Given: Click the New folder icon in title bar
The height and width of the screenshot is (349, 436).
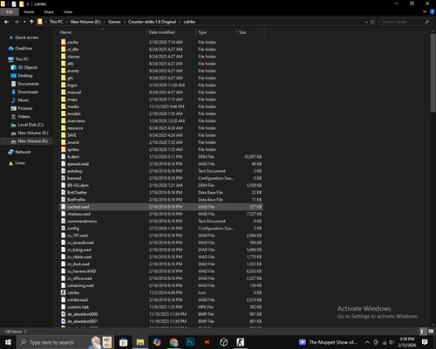Looking at the screenshot, I should pyautogui.click(x=21, y=4).
